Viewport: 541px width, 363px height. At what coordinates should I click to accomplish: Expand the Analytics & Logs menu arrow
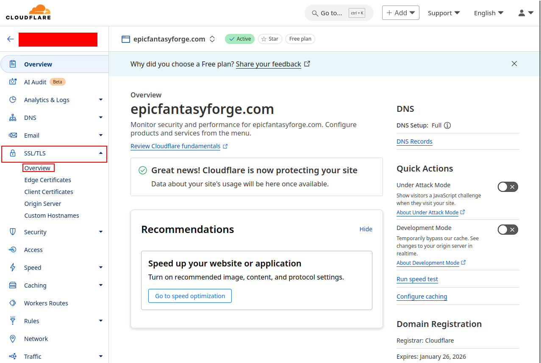[101, 100]
